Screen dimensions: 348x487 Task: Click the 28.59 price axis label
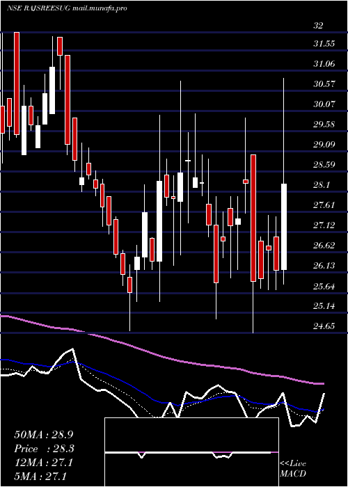coord(324,165)
